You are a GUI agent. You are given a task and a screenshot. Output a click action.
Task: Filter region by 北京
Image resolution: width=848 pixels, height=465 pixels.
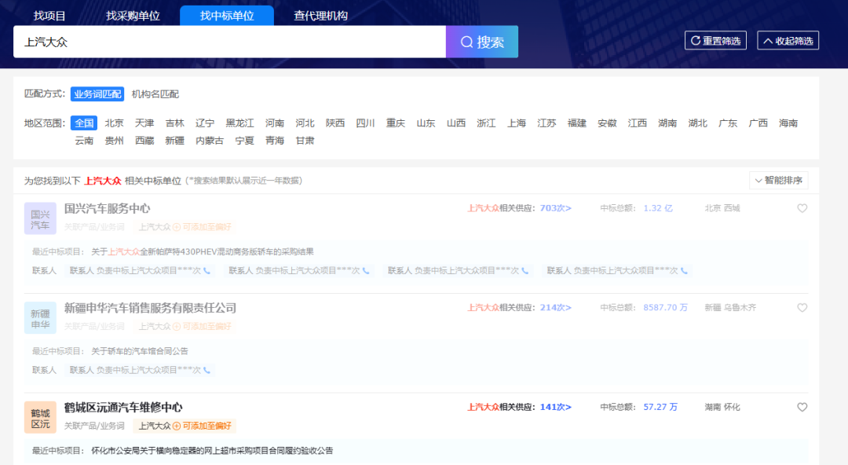(x=114, y=123)
